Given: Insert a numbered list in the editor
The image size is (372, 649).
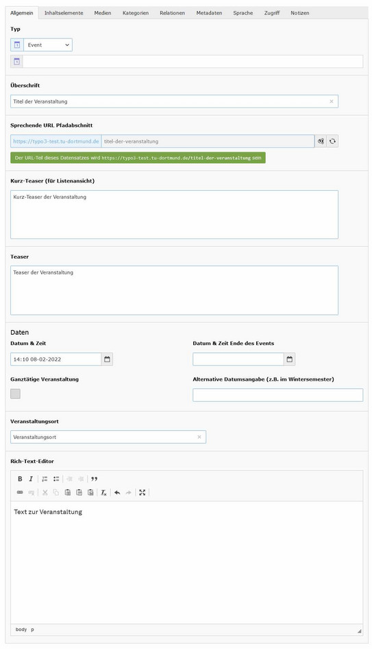Looking at the screenshot, I should pyautogui.click(x=45, y=479).
